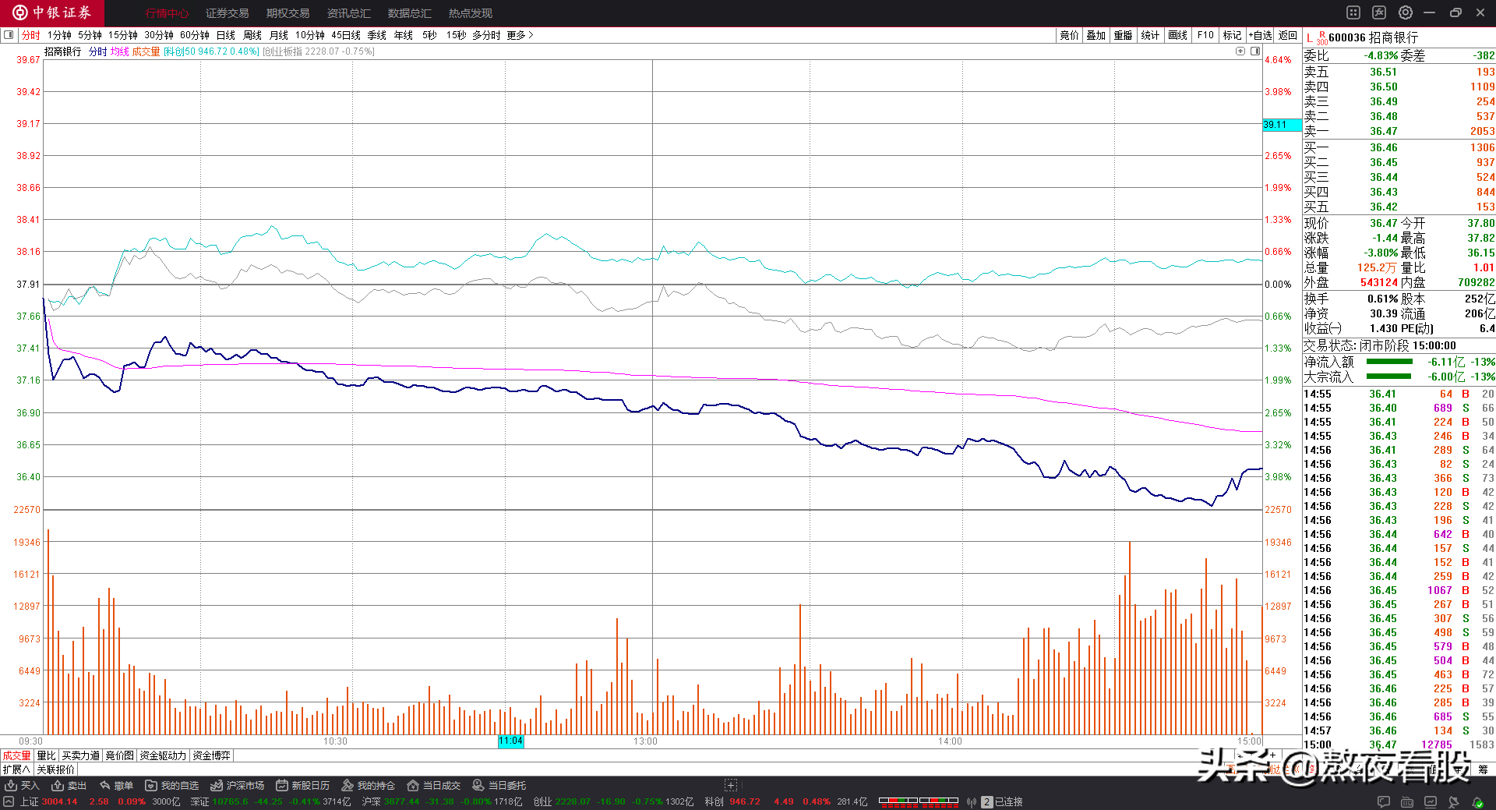The image size is (1496, 810).
Task: Toggle 成交量 volume indicator label
Action: pos(146,51)
